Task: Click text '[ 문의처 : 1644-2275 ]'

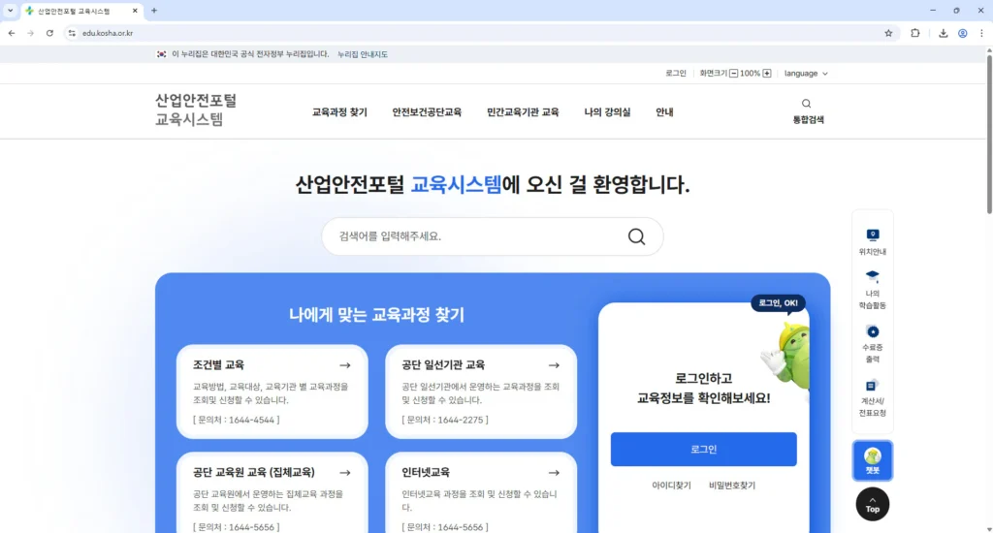Action: click(445, 420)
